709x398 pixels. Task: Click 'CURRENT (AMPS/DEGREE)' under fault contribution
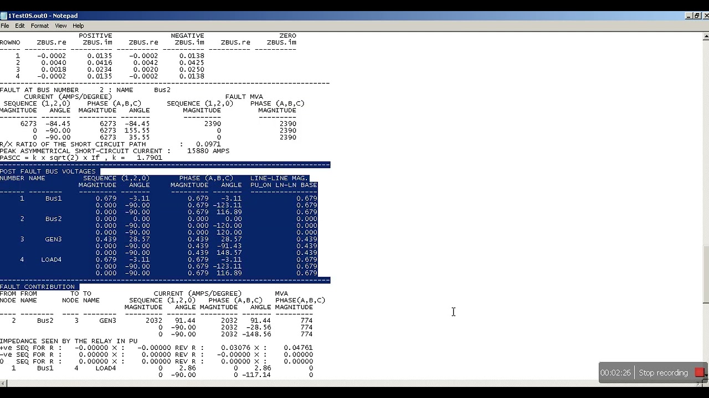pos(198,294)
